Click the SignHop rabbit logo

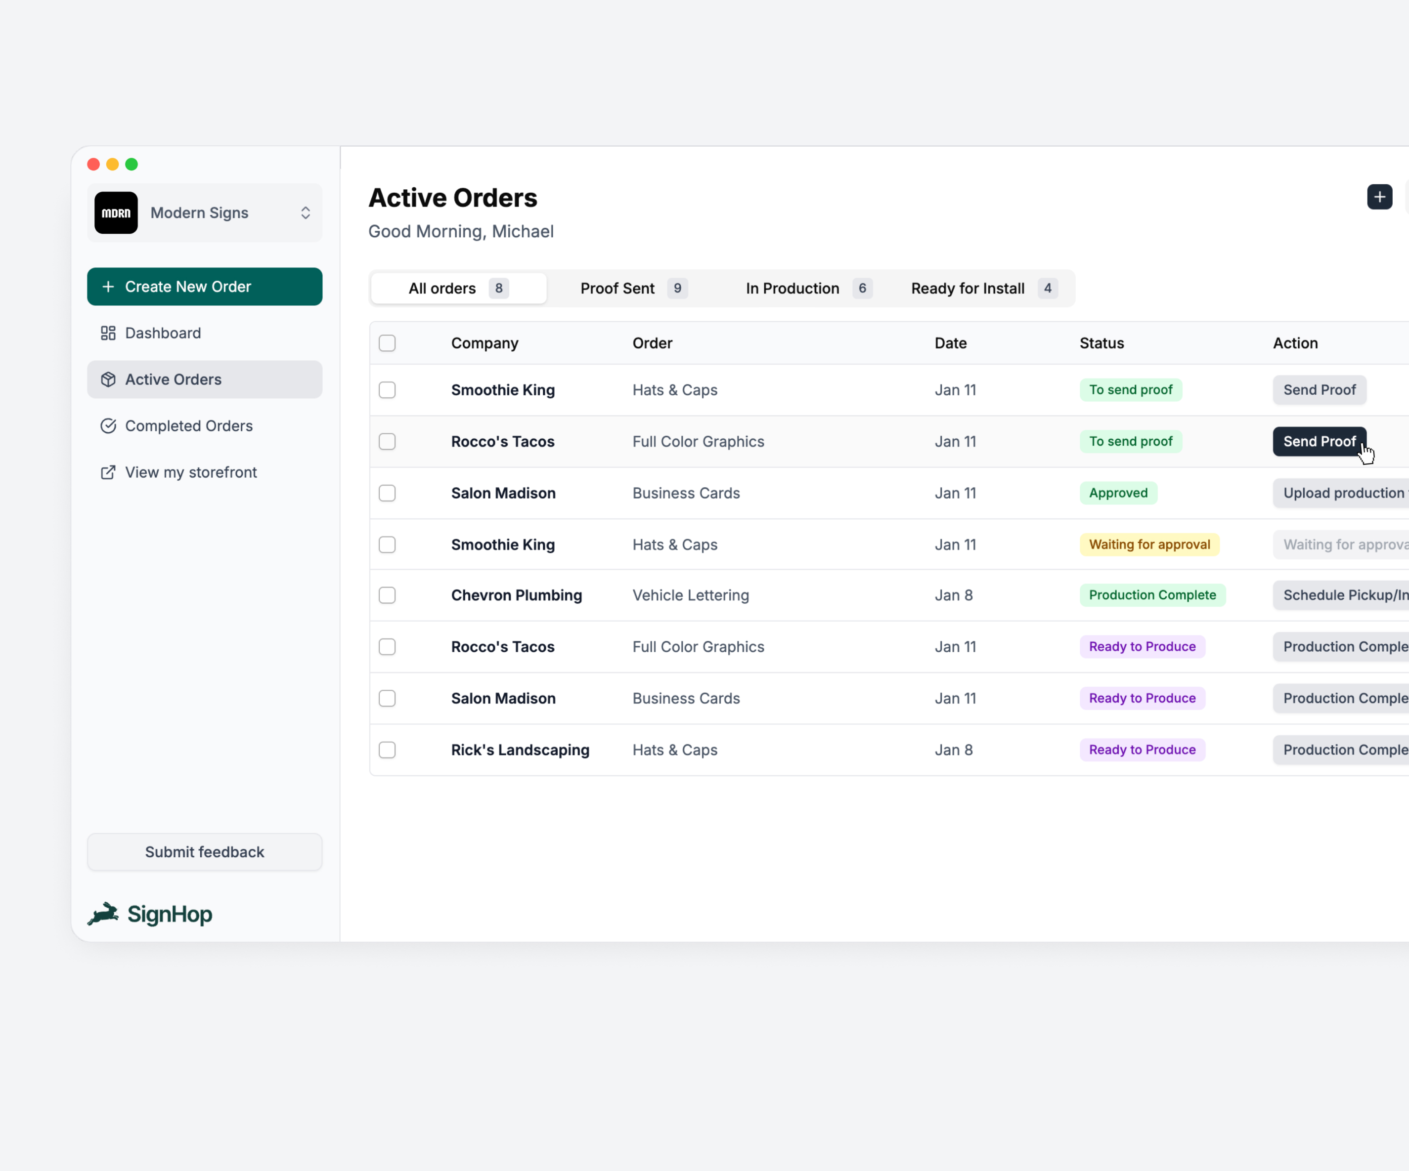tap(104, 914)
